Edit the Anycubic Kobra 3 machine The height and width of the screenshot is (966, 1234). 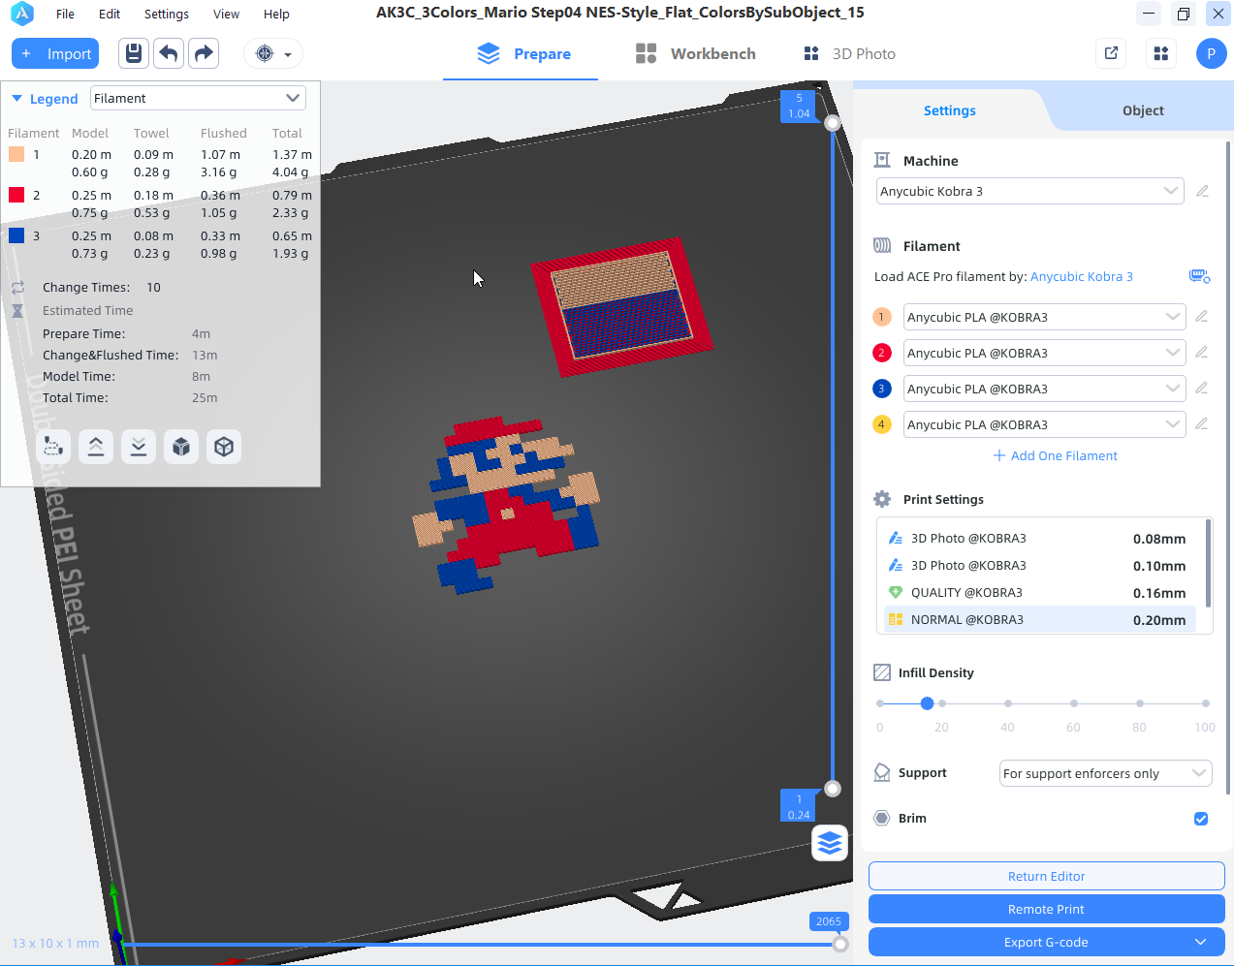[1202, 191]
